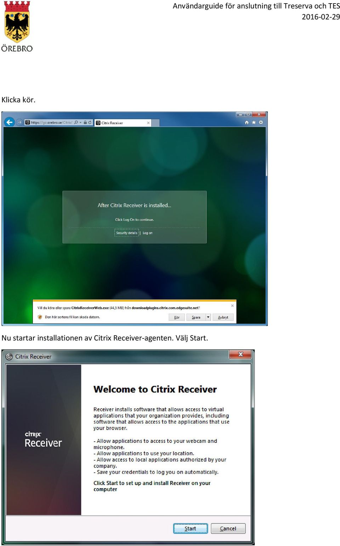340x546 pixels.
Task: Click Start in the Citrix Receiver installer
Action: tap(191, 528)
